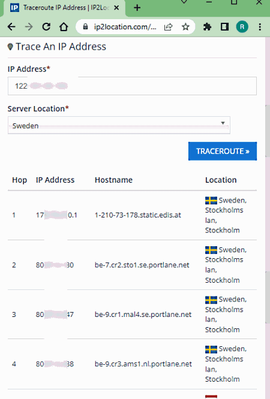Focus the IP Address input field
Image resolution: width=270 pixels, height=399 pixels.
tap(132, 86)
